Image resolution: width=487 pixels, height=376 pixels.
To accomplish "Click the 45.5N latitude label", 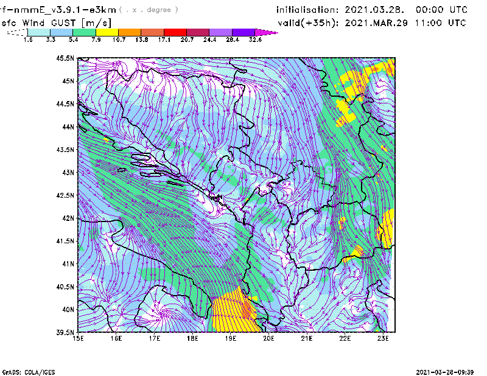I will (66, 58).
